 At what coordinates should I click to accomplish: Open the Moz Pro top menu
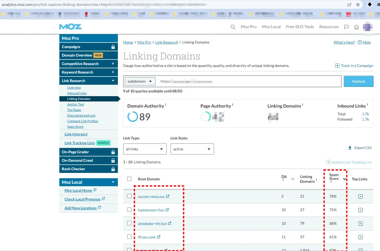click(x=249, y=27)
